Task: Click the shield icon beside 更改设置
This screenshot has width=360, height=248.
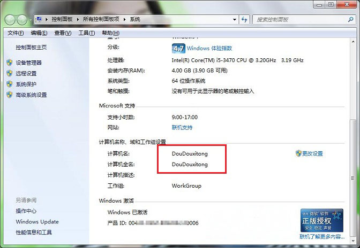Action: (298, 153)
